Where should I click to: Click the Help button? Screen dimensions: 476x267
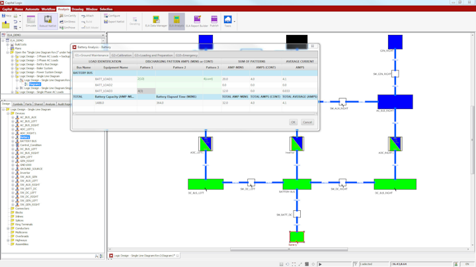click(7, 16)
